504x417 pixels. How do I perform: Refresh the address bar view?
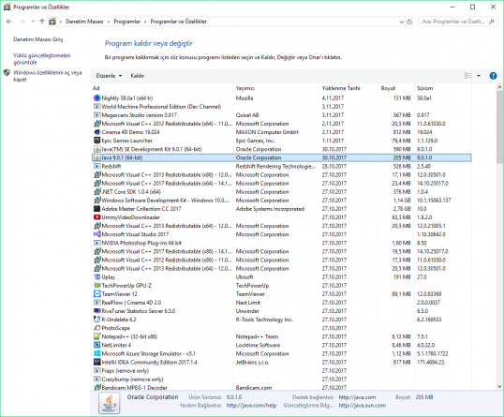409,22
